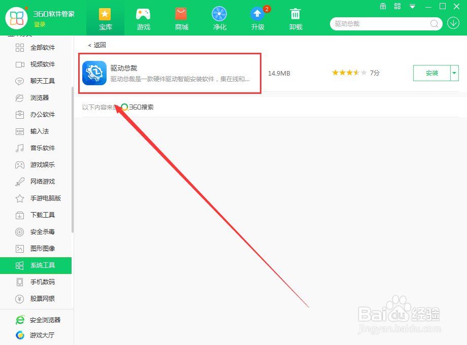Click the 系统工具 windows icon
The image size is (467, 345).
[x=20, y=265]
